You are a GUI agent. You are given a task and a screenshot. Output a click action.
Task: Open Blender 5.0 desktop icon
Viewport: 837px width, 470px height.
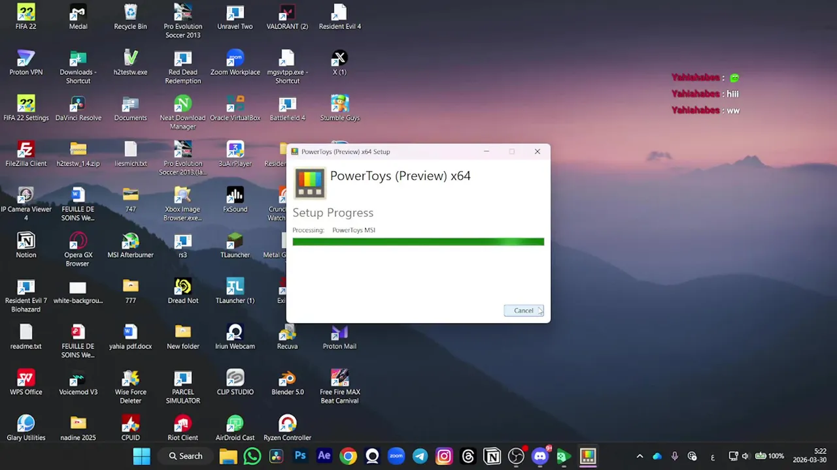click(x=288, y=382)
